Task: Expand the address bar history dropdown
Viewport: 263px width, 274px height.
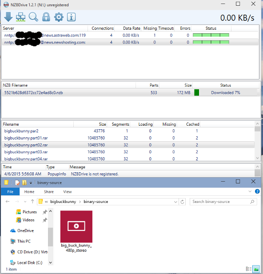Action: click(175, 202)
